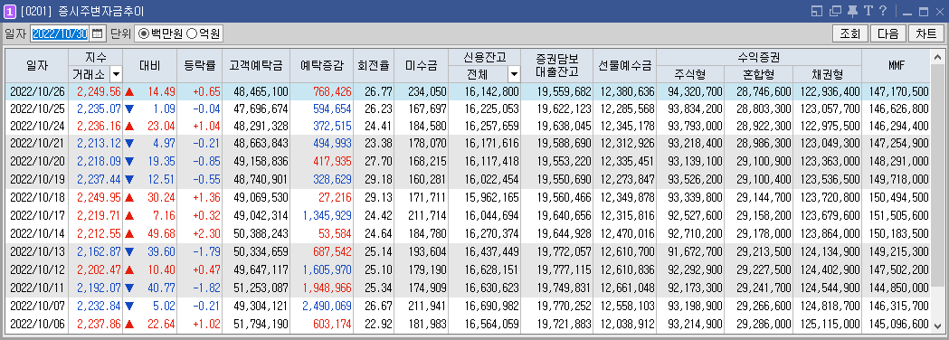Click the 선물예수금 column header
The height and width of the screenshot is (340, 949).
pos(625,65)
